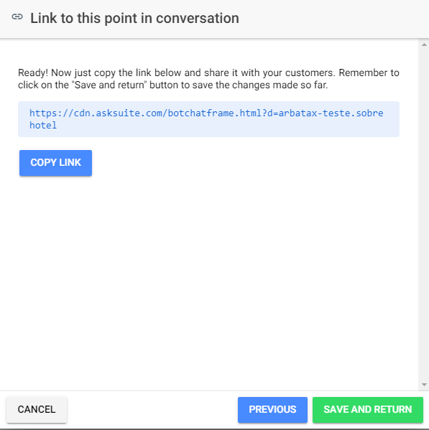Click the vertical scrollbar track
Viewport: 429px width, 430px height.
pyautogui.click(x=424, y=215)
